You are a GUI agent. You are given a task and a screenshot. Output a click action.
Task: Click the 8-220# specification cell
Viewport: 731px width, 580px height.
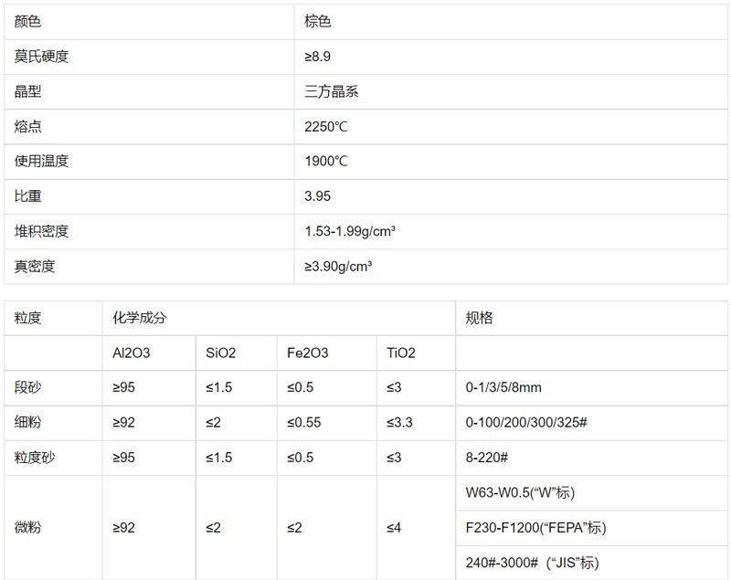coord(488,458)
